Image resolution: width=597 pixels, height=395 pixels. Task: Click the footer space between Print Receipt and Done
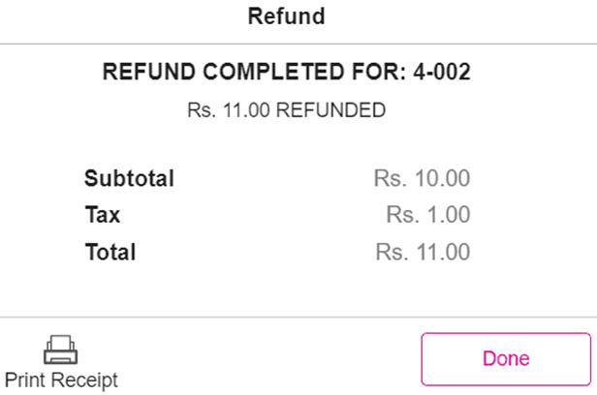pos(271,358)
